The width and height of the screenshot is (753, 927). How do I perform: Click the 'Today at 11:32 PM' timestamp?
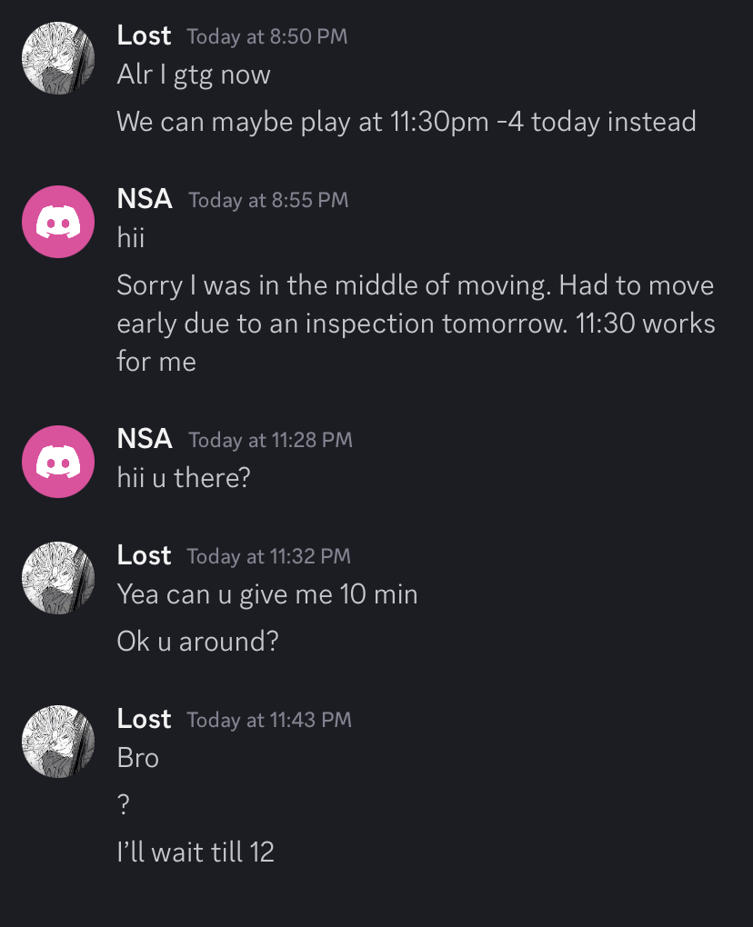(x=268, y=556)
